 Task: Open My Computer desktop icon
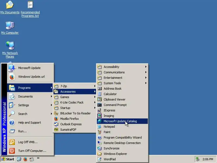[10, 25]
